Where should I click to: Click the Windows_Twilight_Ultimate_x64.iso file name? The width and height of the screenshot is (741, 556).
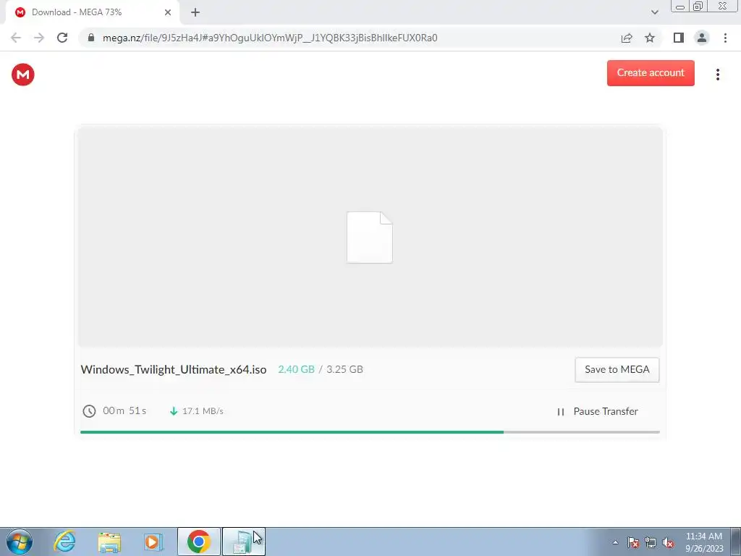(174, 369)
